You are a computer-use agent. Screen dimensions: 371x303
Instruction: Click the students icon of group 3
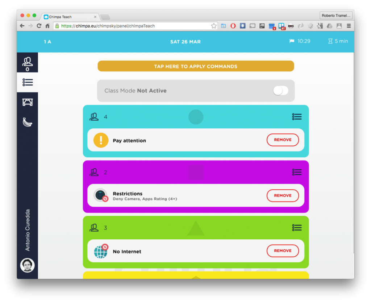click(x=94, y=228)
